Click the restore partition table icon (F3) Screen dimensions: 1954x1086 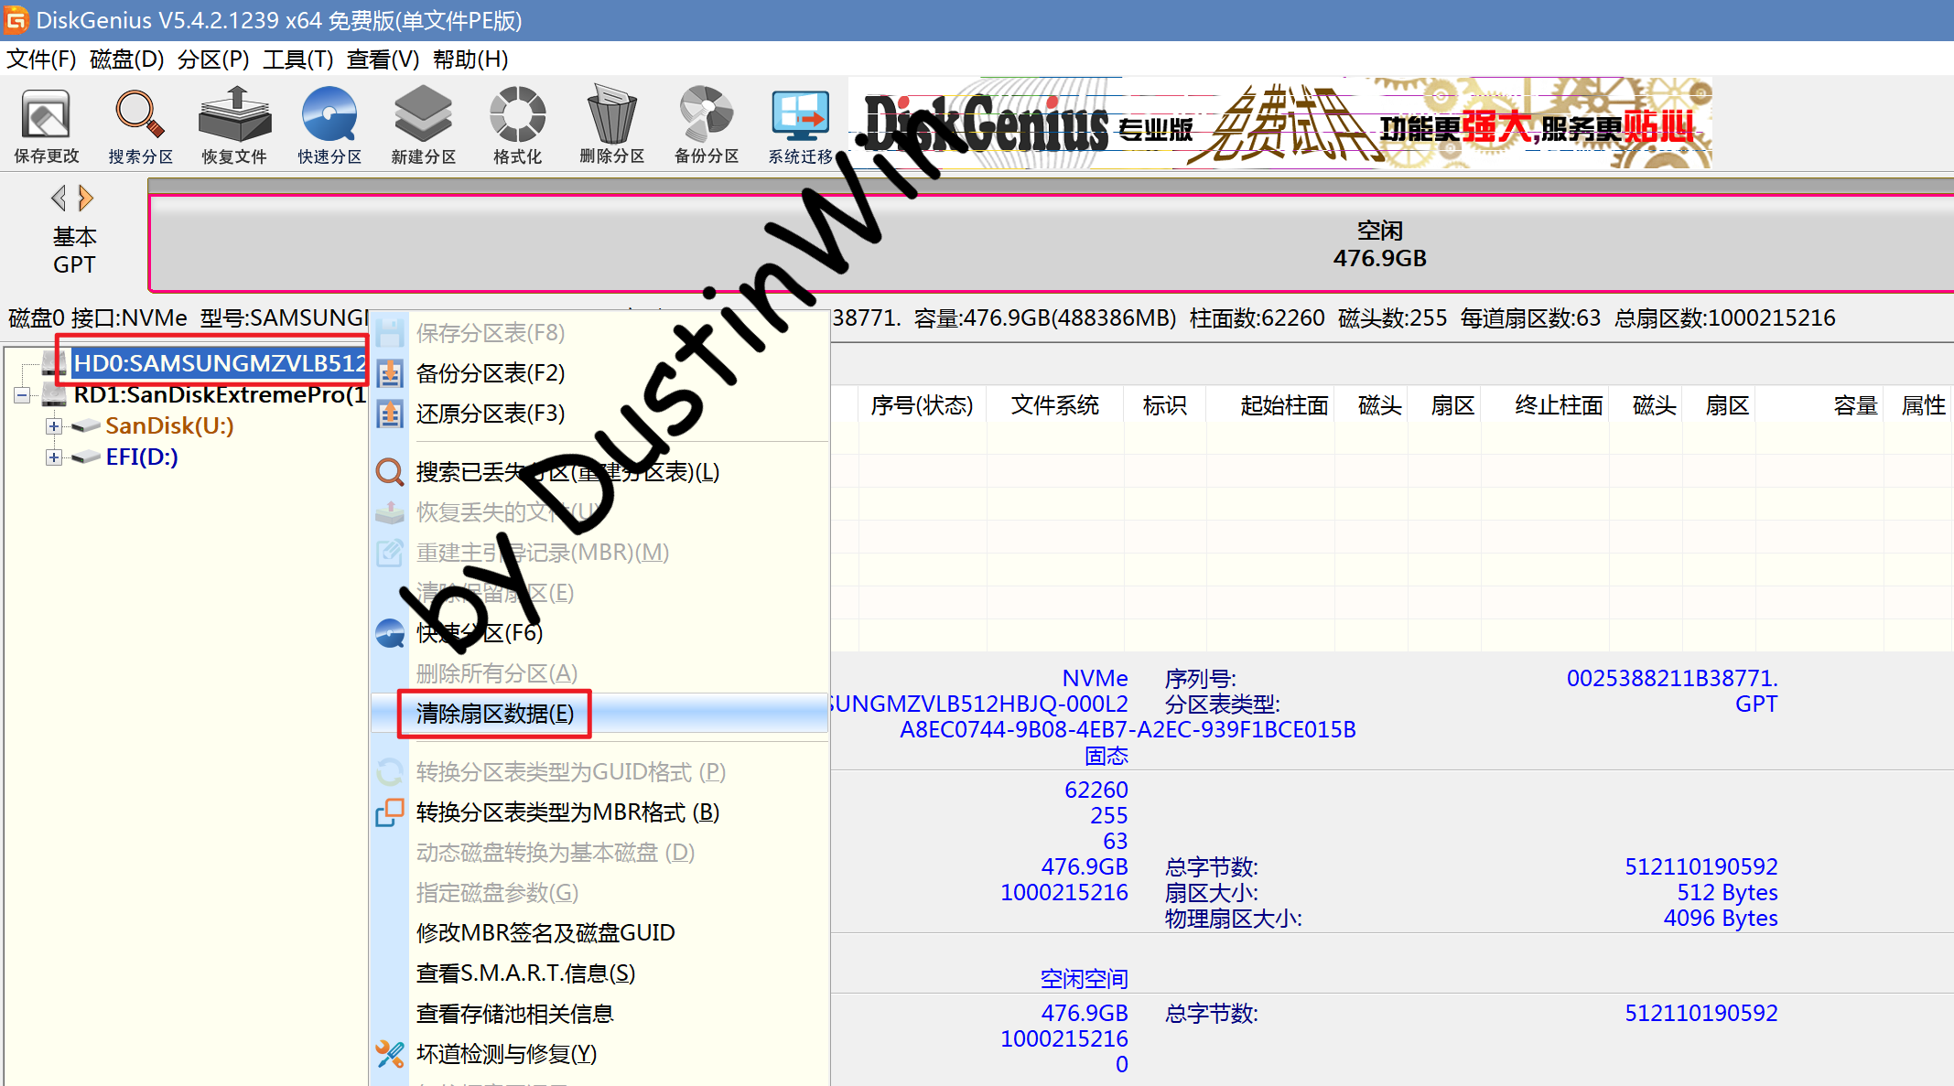point(390,414)
